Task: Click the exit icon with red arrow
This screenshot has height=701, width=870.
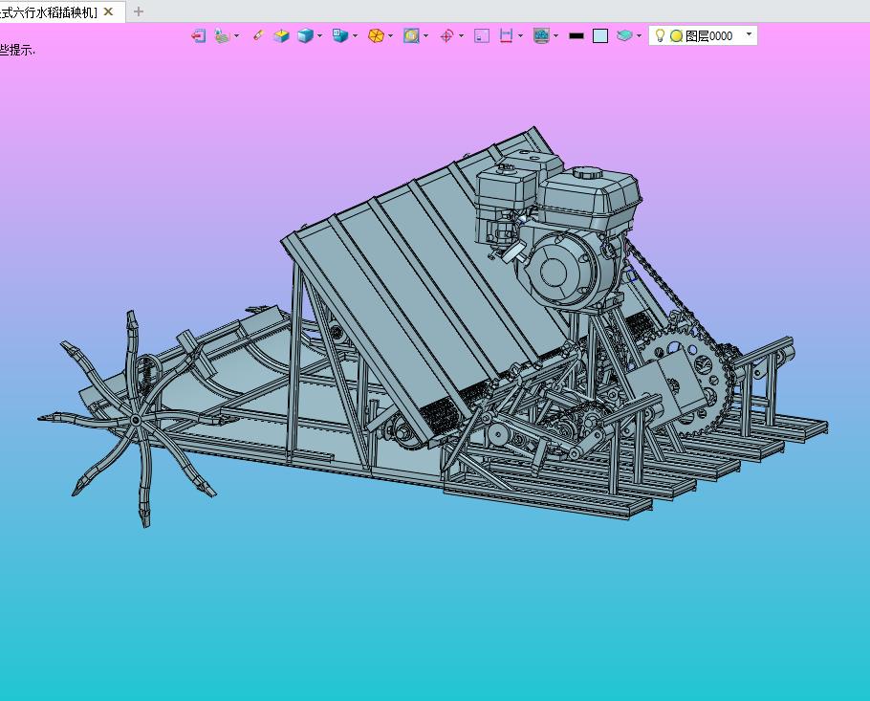Action: (x=198, y=35)
